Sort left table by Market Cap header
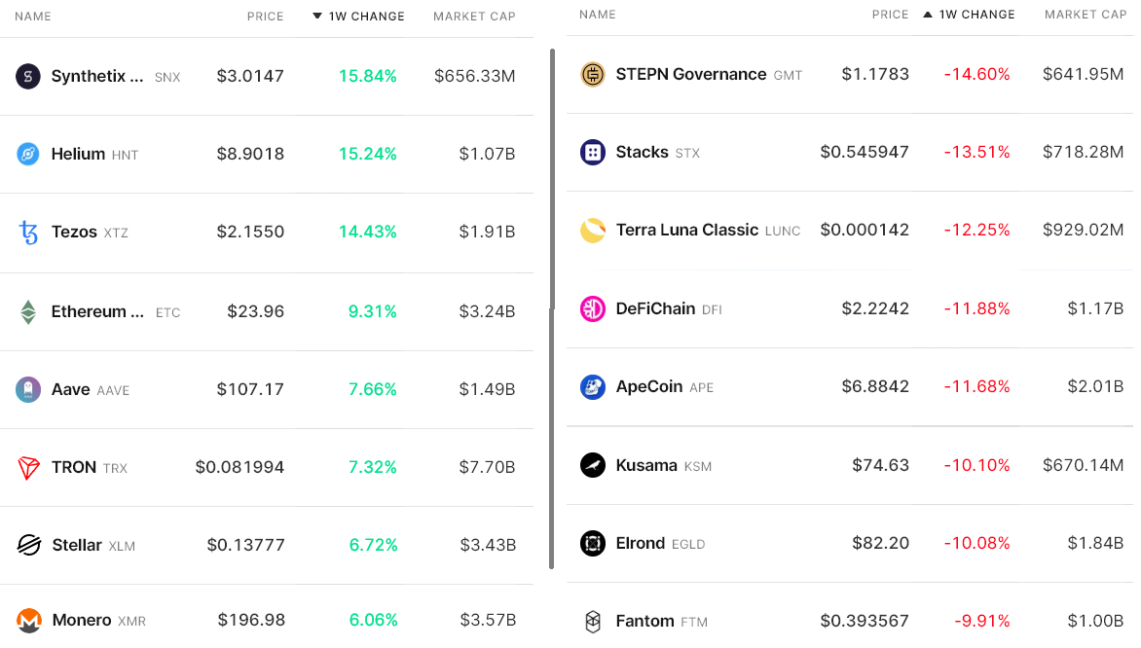The image size is (1141, 648). 474,17
